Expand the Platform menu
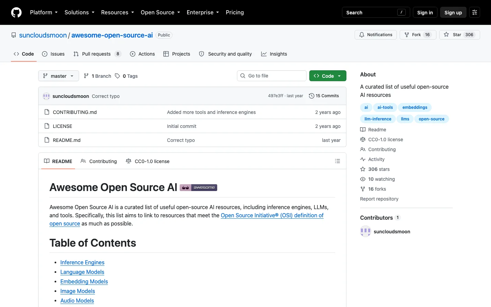 (44, 12)
